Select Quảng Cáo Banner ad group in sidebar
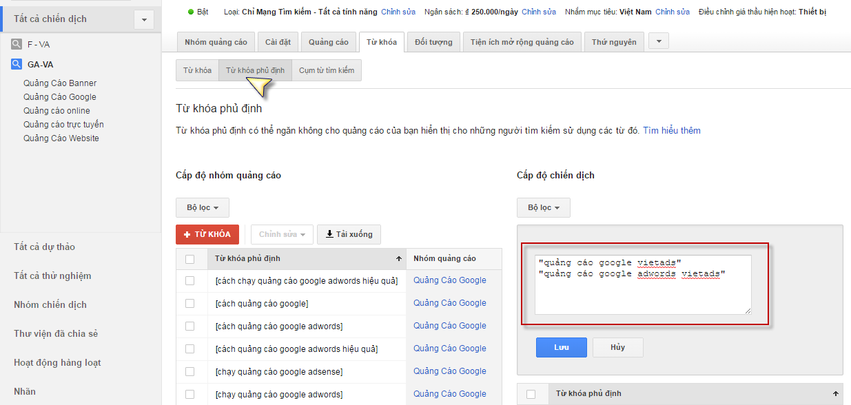This screenshot has height=405, width=851. (60, 83)
